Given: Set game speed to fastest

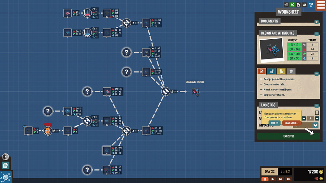Looking at the screenshot, I should tap(289, 179).
